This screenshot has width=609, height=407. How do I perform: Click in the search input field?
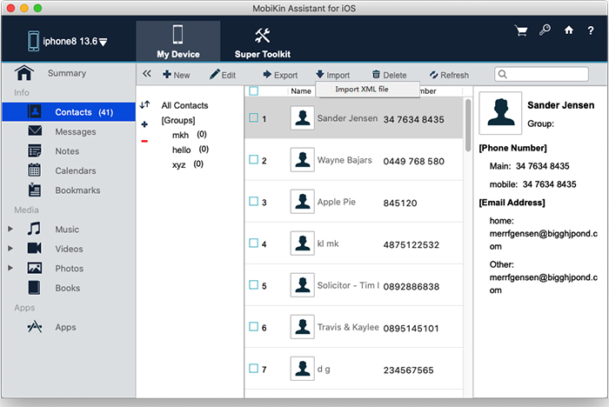coord(541,74)
